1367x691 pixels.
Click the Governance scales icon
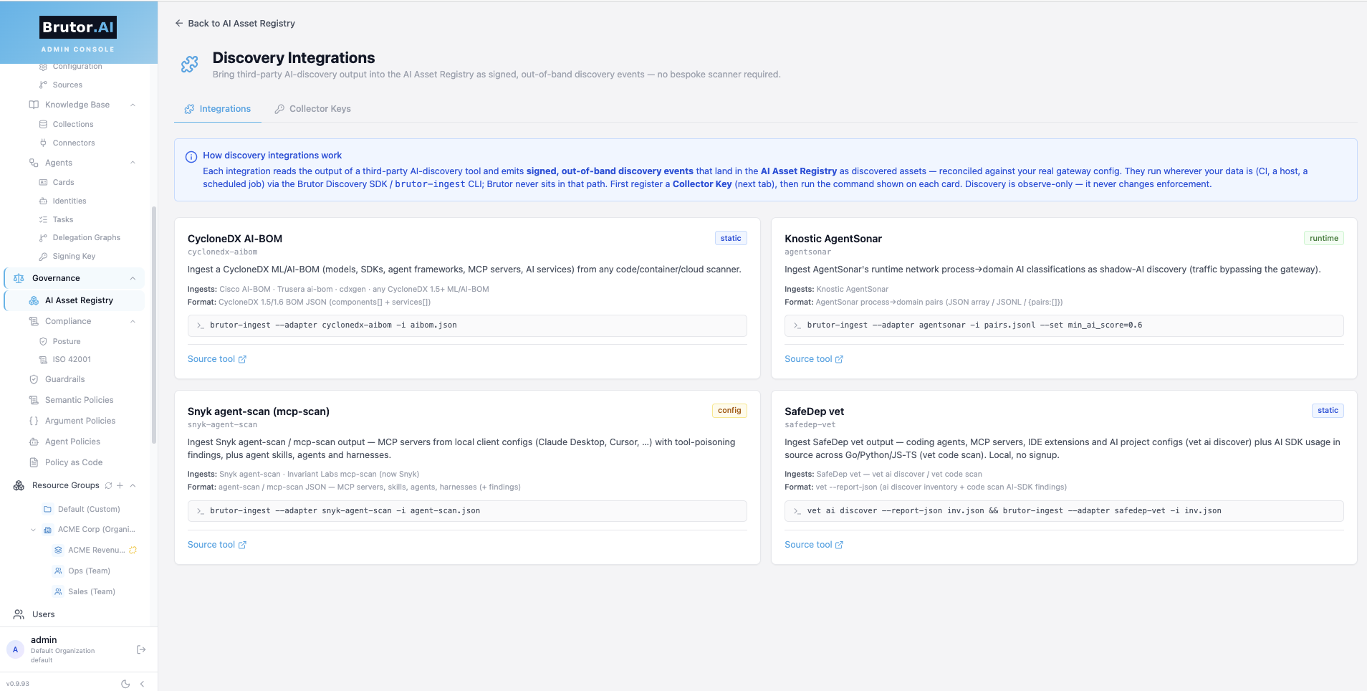tap(19, 278)
